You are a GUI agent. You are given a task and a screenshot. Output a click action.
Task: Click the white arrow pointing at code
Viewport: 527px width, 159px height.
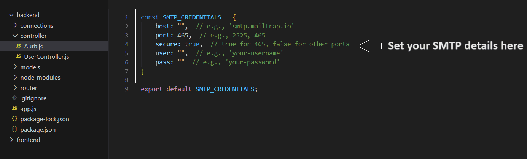(370, 46)
